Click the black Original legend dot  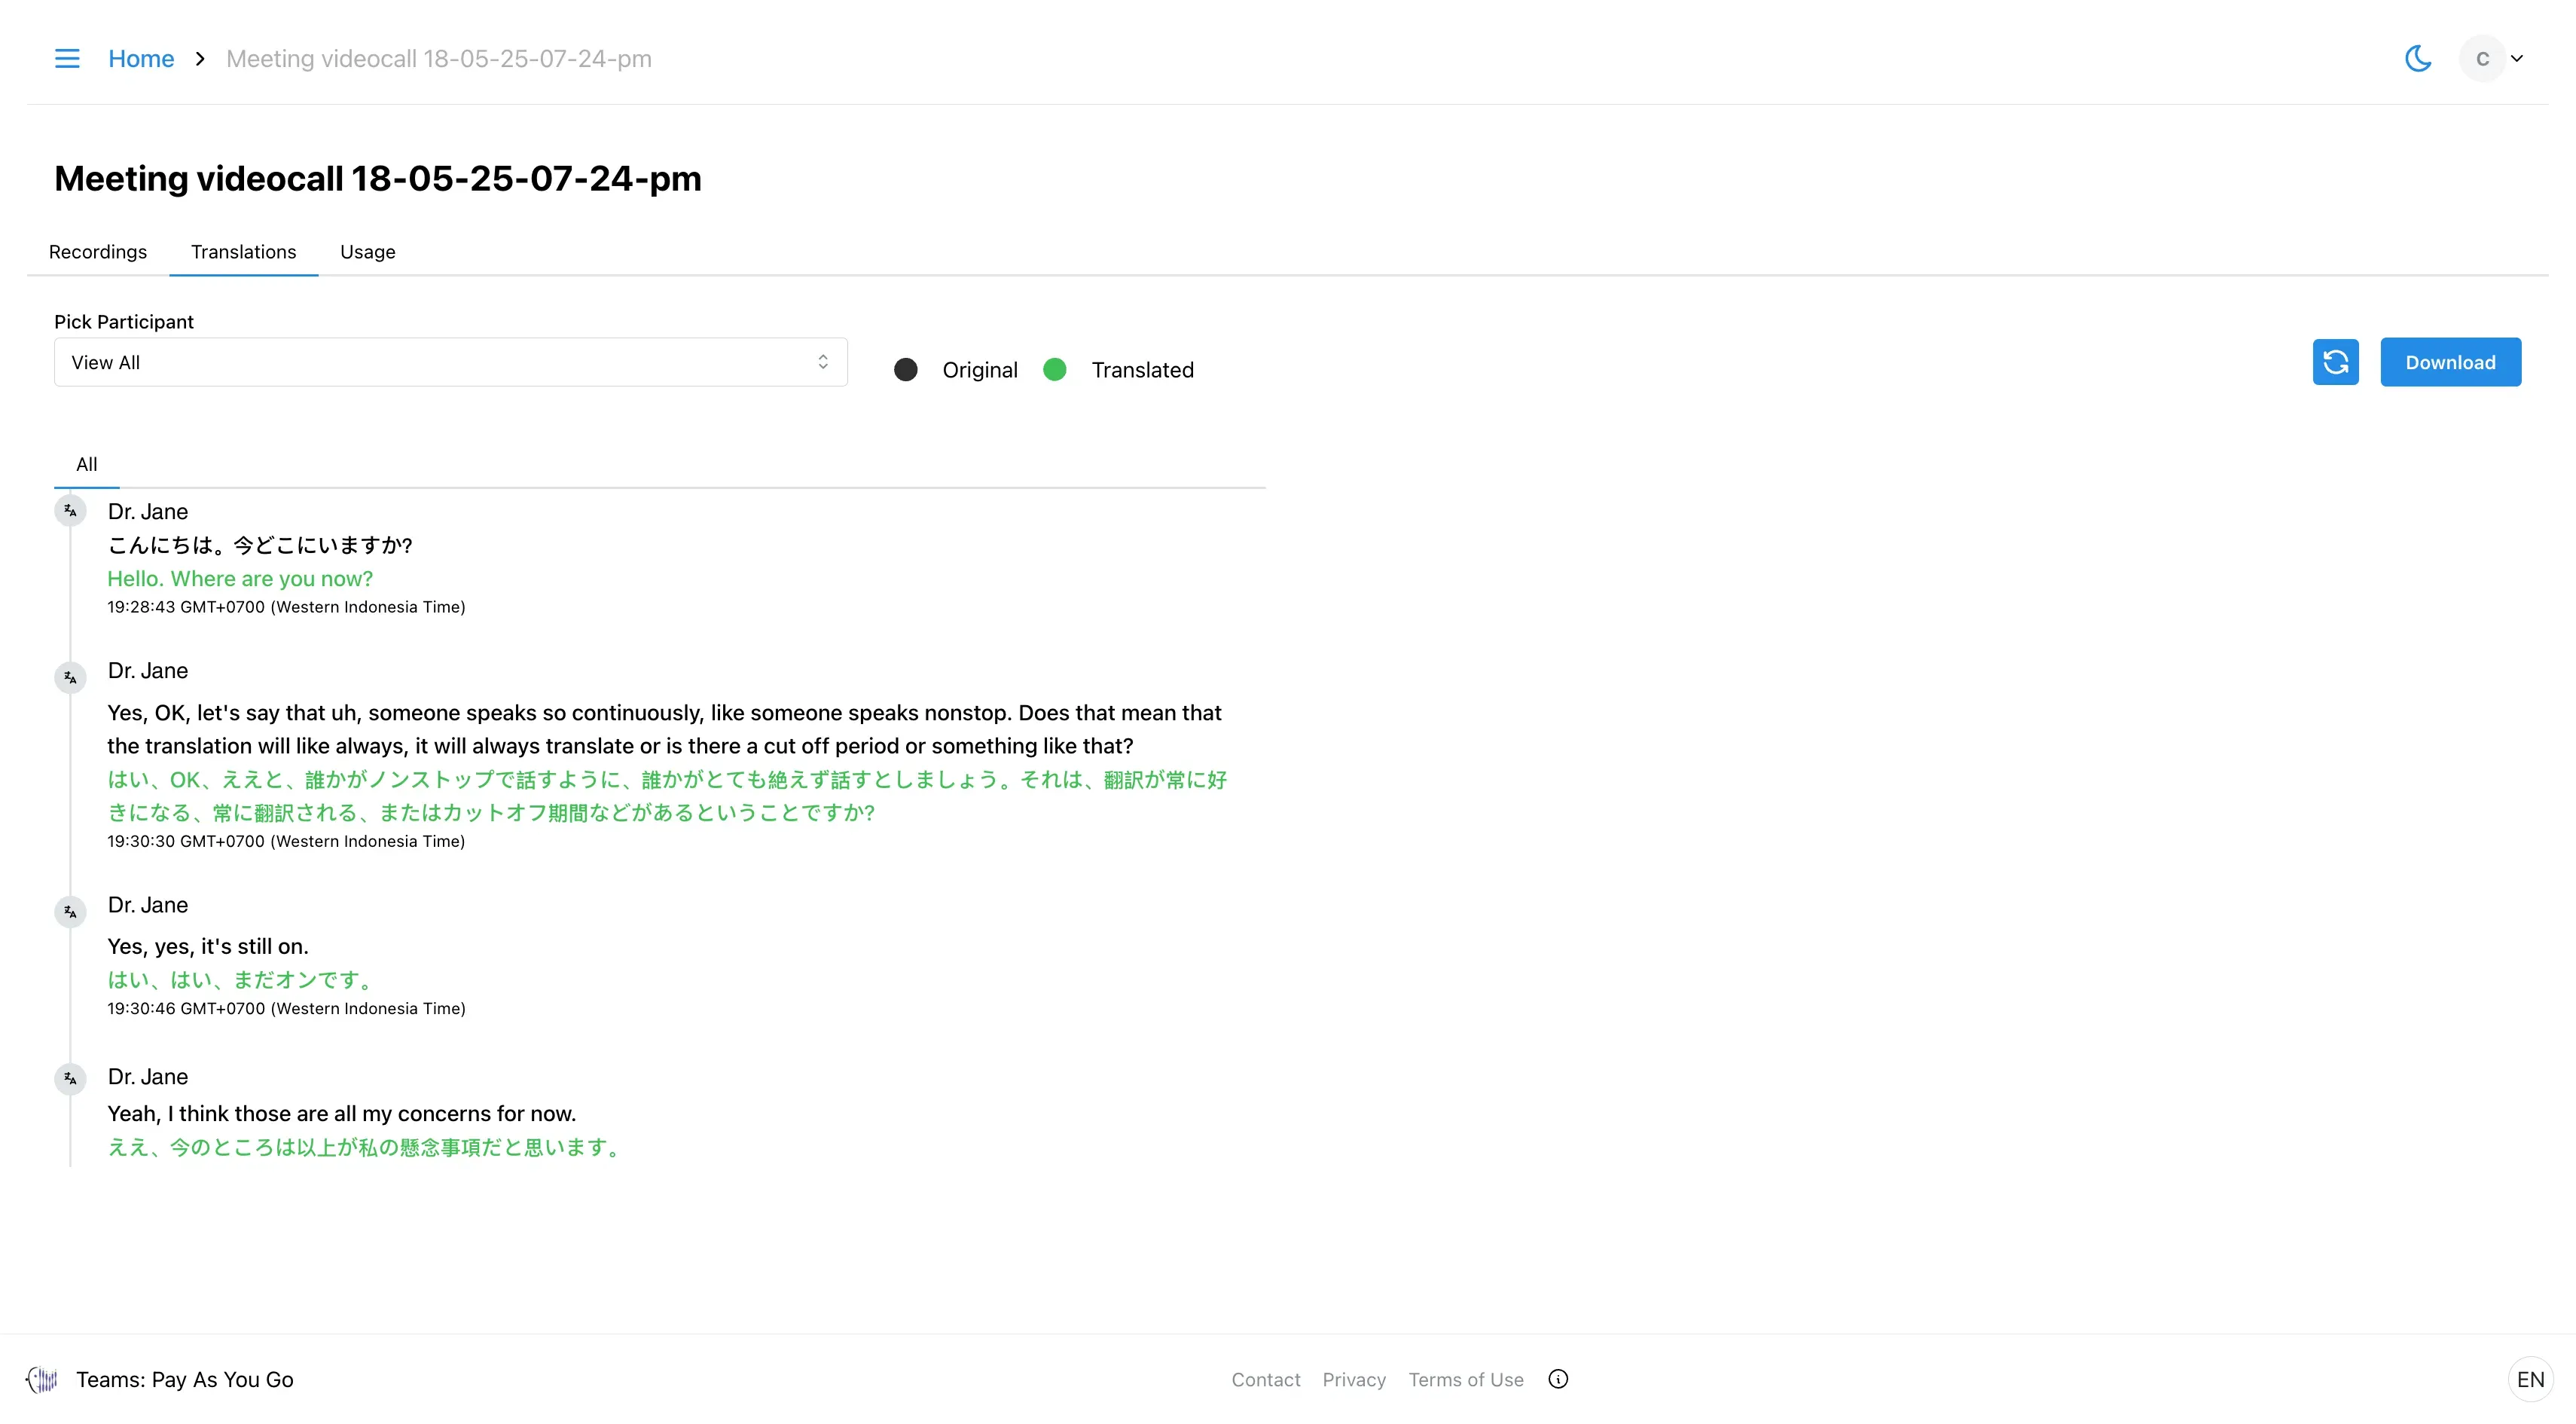point(906,370)
